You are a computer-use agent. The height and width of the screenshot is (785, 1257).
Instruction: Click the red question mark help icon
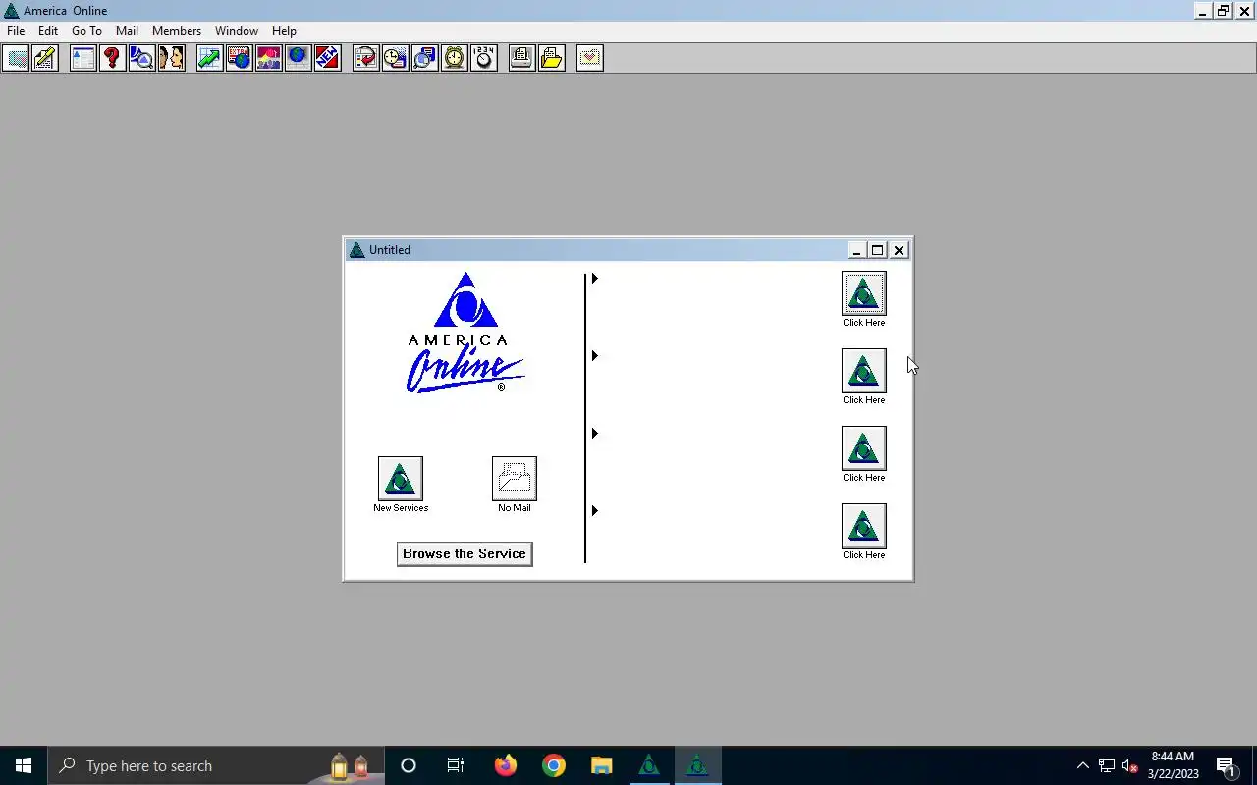(x=112, y=58)
